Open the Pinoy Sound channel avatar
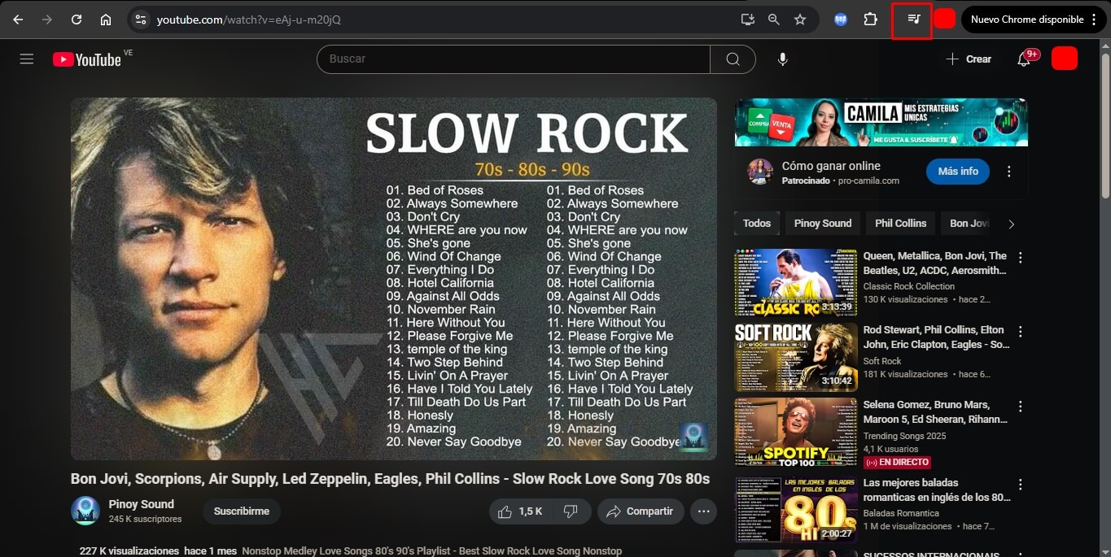Screen dimensions: 1111x557 point(85,511)
